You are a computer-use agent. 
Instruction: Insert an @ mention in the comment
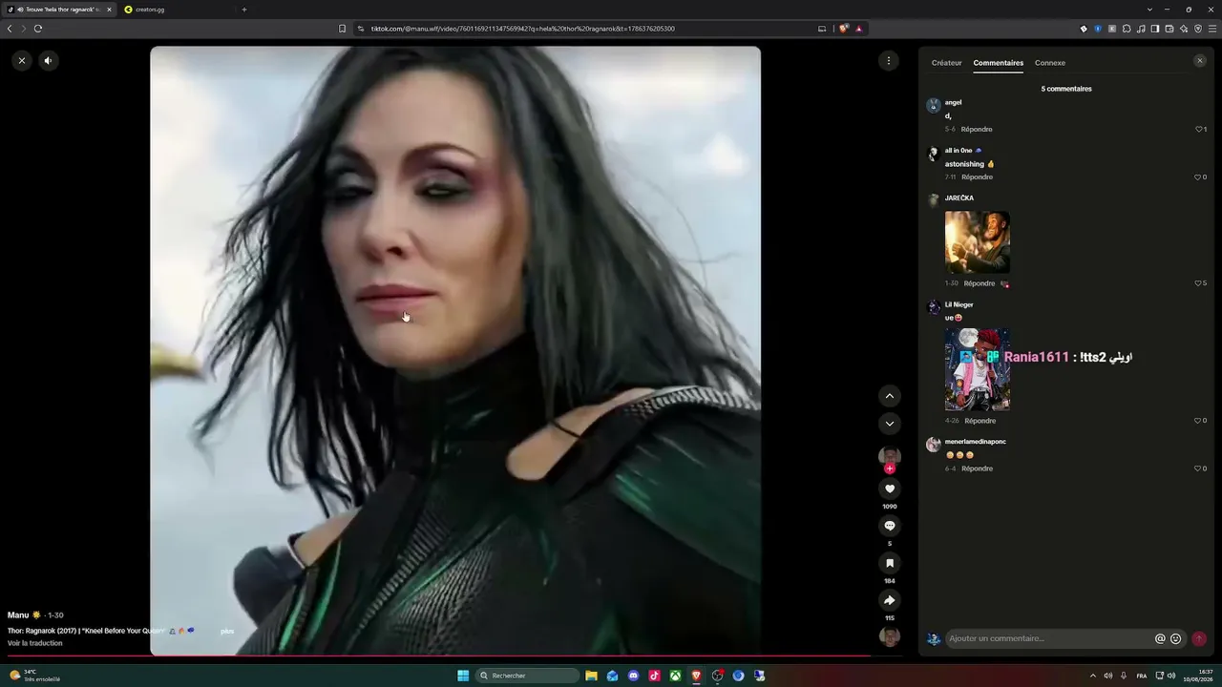pos(1160,638)
